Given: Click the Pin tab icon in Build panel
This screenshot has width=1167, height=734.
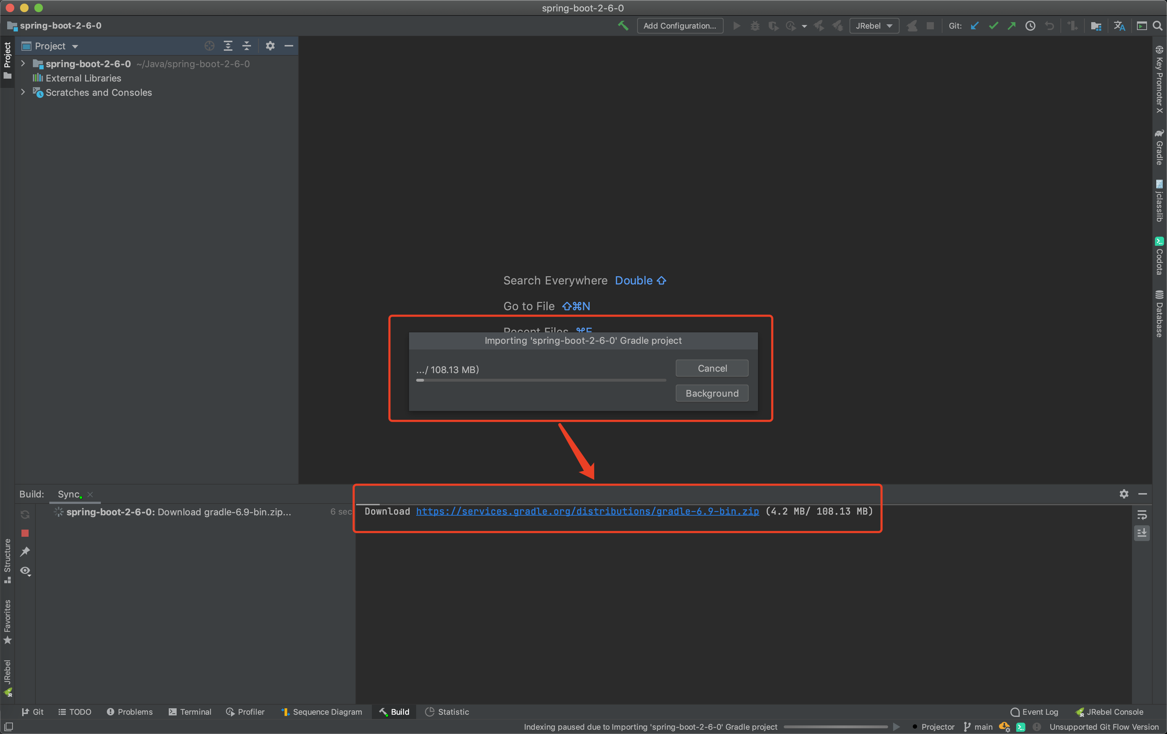Looking at the screenshot, I should [25, 552].
